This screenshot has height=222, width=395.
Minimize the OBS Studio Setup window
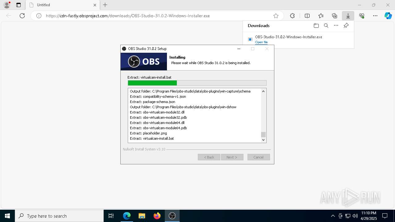coord(239,49)
